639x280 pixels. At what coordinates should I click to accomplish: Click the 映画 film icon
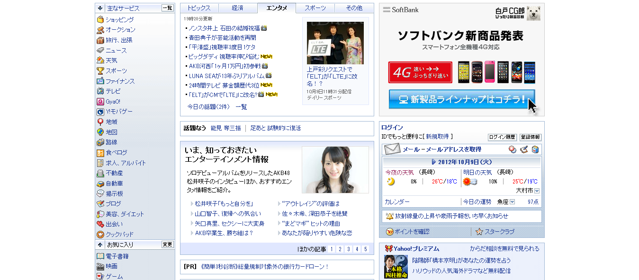[x=100, y=266]
